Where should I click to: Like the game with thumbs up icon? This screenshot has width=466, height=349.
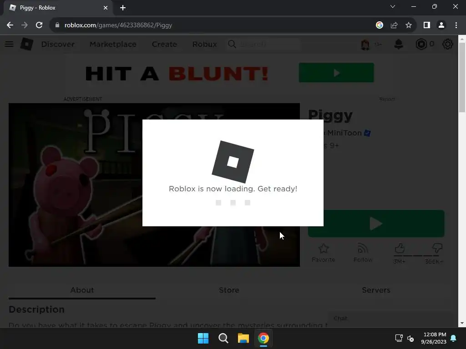400,248
